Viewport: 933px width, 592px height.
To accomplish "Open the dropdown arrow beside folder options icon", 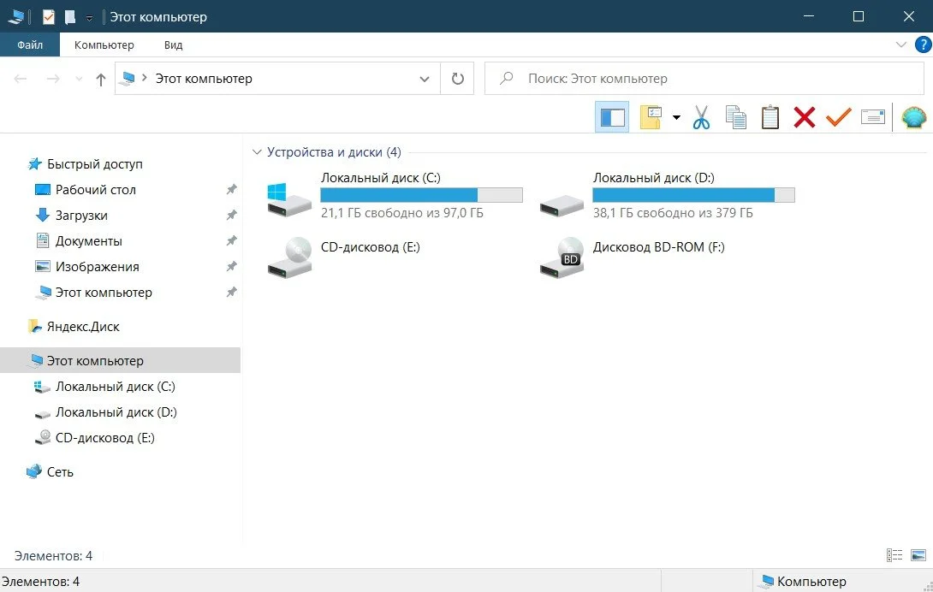I will [676, 117].
